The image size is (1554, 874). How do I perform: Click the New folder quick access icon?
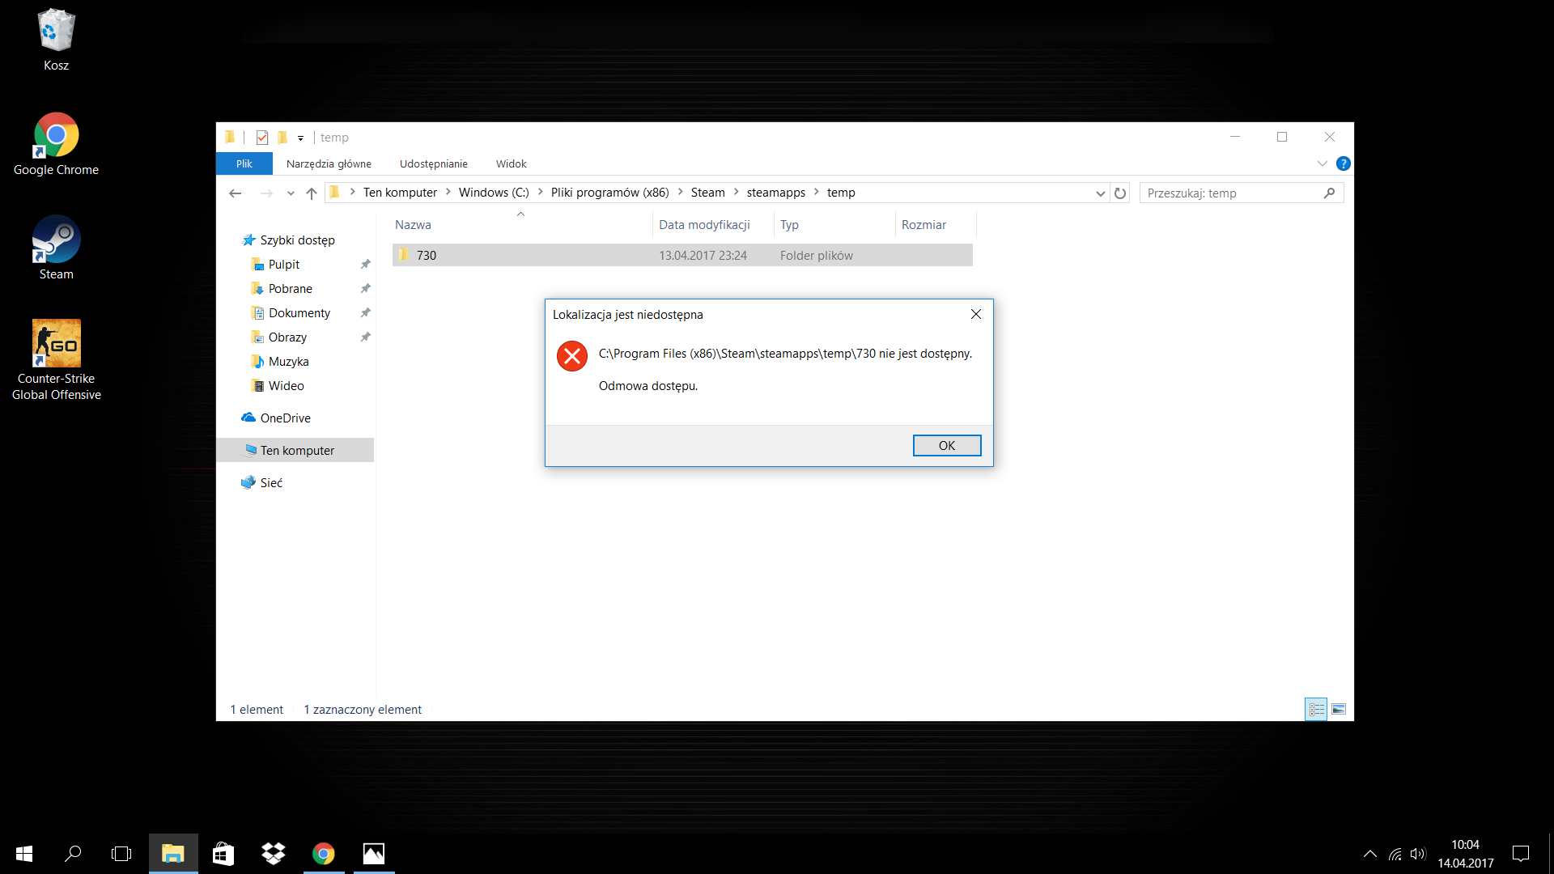pyautogui.click(x=282, y=138)
